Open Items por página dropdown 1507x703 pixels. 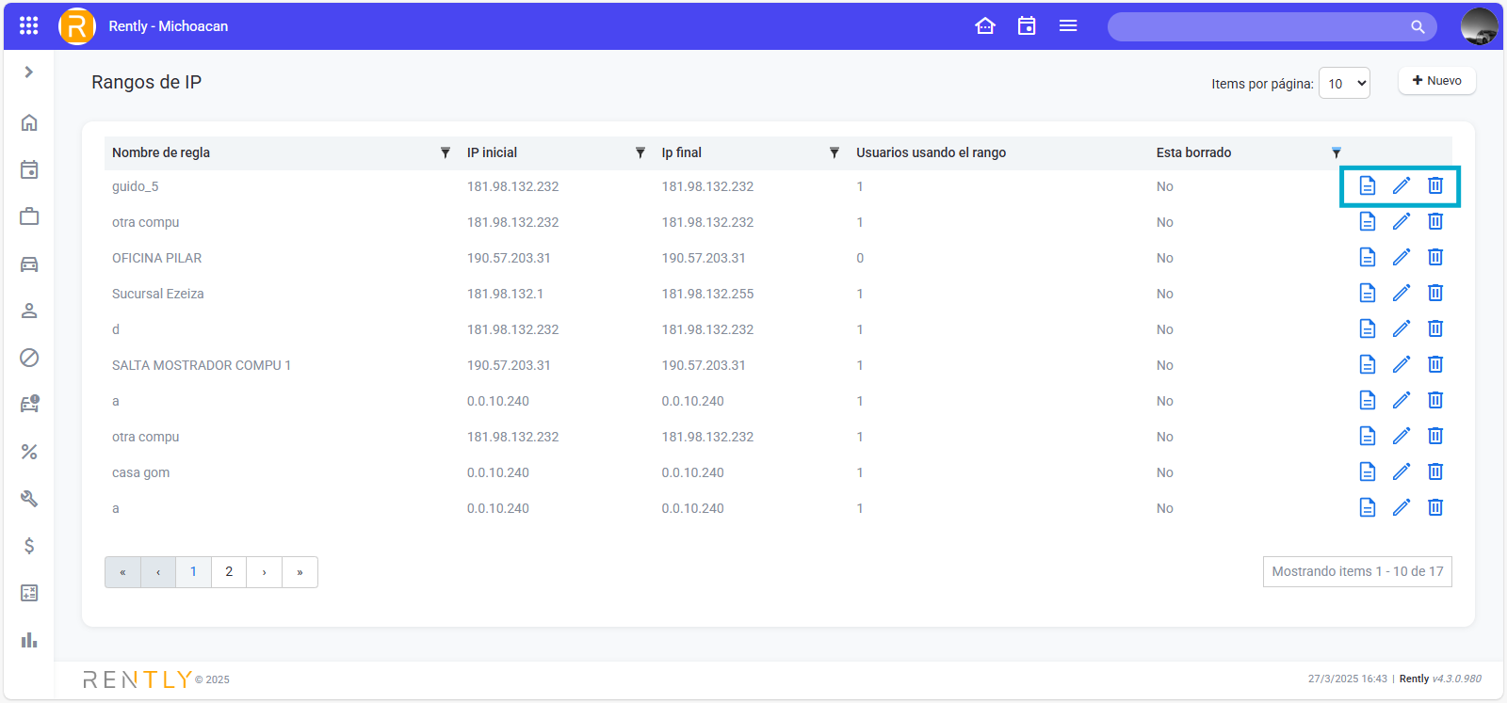1344,84
